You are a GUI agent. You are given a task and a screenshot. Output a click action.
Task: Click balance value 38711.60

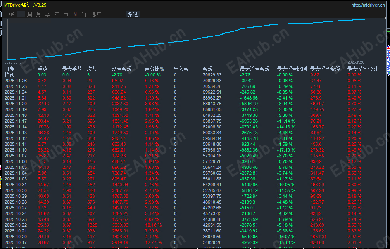[x=212, y=231]
